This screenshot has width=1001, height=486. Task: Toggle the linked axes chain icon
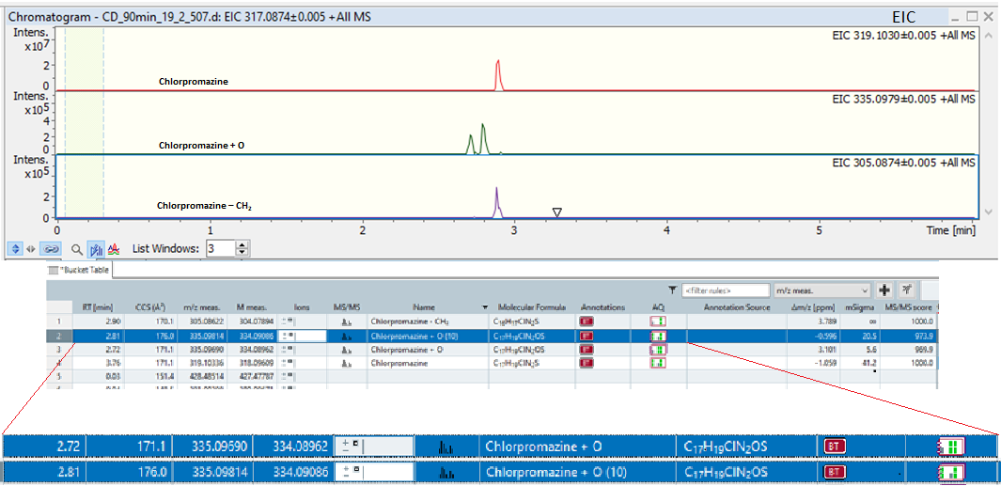pyautogui.click(x=49, y=250)
